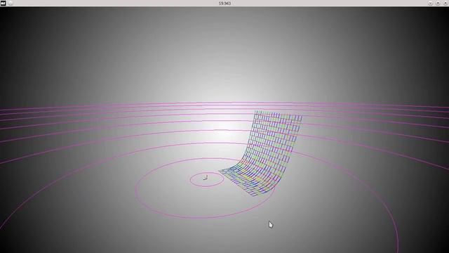Click the round pin button beside window icon
The width and height of the screenshot is (449, 253).
pyautogui.click(x=11, y=3)
